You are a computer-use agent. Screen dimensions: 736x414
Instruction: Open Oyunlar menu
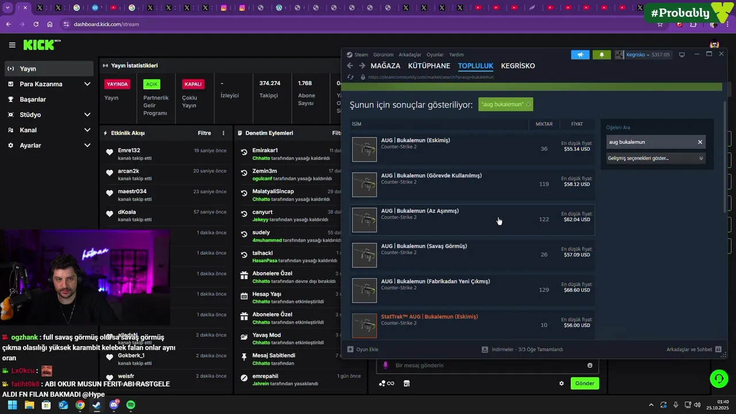point(435,55)
